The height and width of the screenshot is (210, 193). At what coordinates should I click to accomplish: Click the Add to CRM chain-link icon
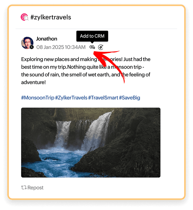pyautogui.click(x=92, y=47)
